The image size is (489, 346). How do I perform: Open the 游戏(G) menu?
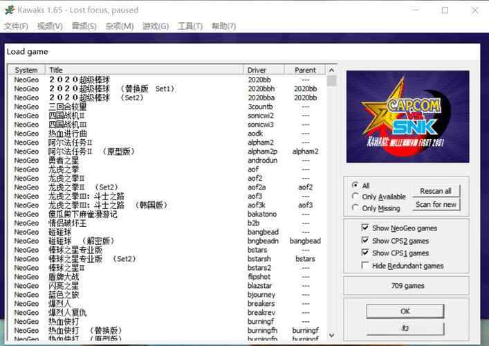[156, 26]
